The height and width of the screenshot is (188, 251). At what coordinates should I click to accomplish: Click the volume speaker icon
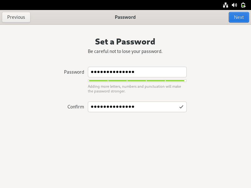[x=234, y=5]
